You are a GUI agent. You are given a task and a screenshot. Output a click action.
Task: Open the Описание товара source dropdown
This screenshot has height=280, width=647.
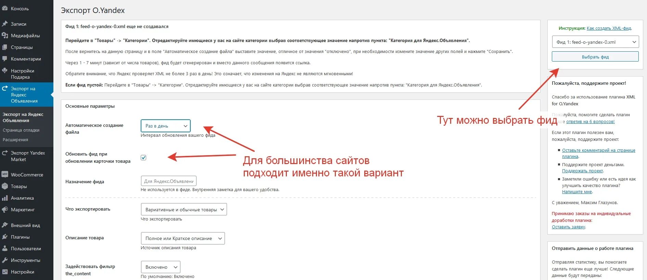coord(183,238)
